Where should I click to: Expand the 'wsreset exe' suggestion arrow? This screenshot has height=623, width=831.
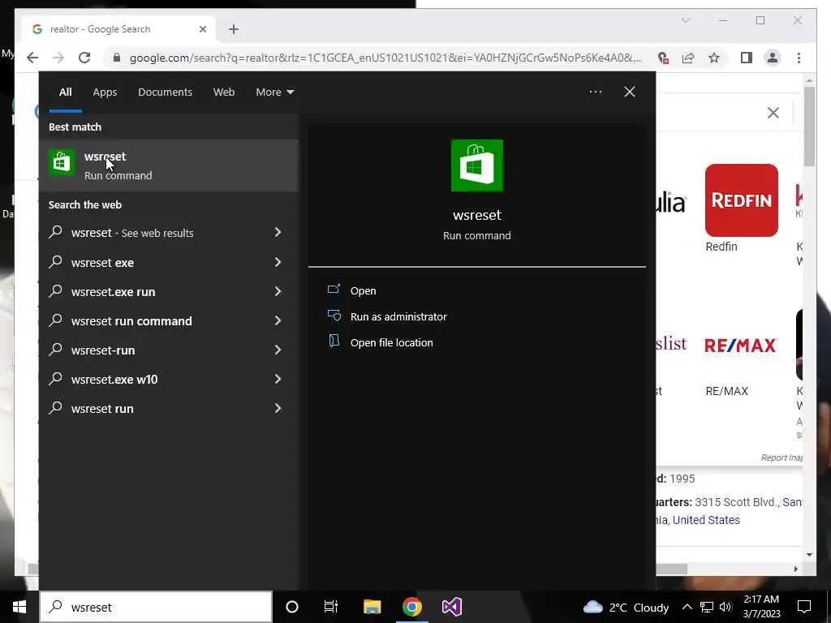(x=278, y=262)
